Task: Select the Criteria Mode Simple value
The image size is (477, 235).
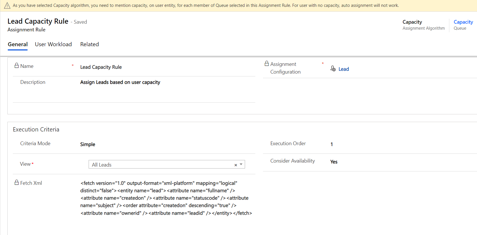Action: 87,144
